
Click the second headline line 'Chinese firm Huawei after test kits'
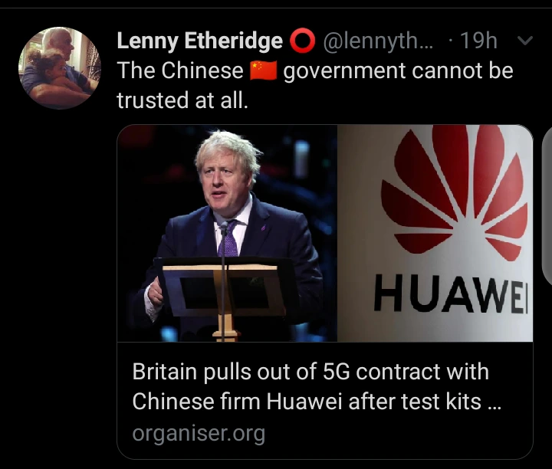click(x=307, y=402)
